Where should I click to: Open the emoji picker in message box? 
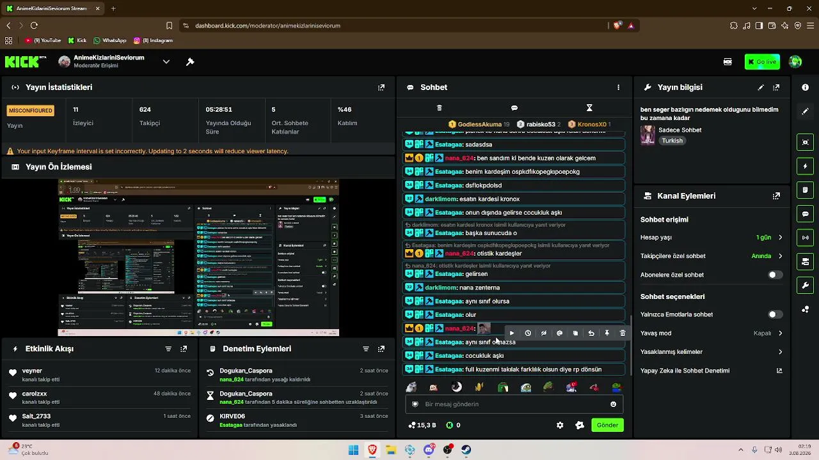(x=613, y=404)
